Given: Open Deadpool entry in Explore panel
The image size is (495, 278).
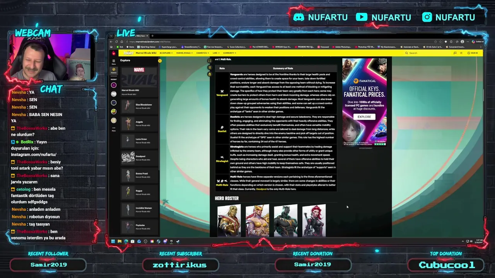Looking at the screenshot, I should (x=138, y=158).
